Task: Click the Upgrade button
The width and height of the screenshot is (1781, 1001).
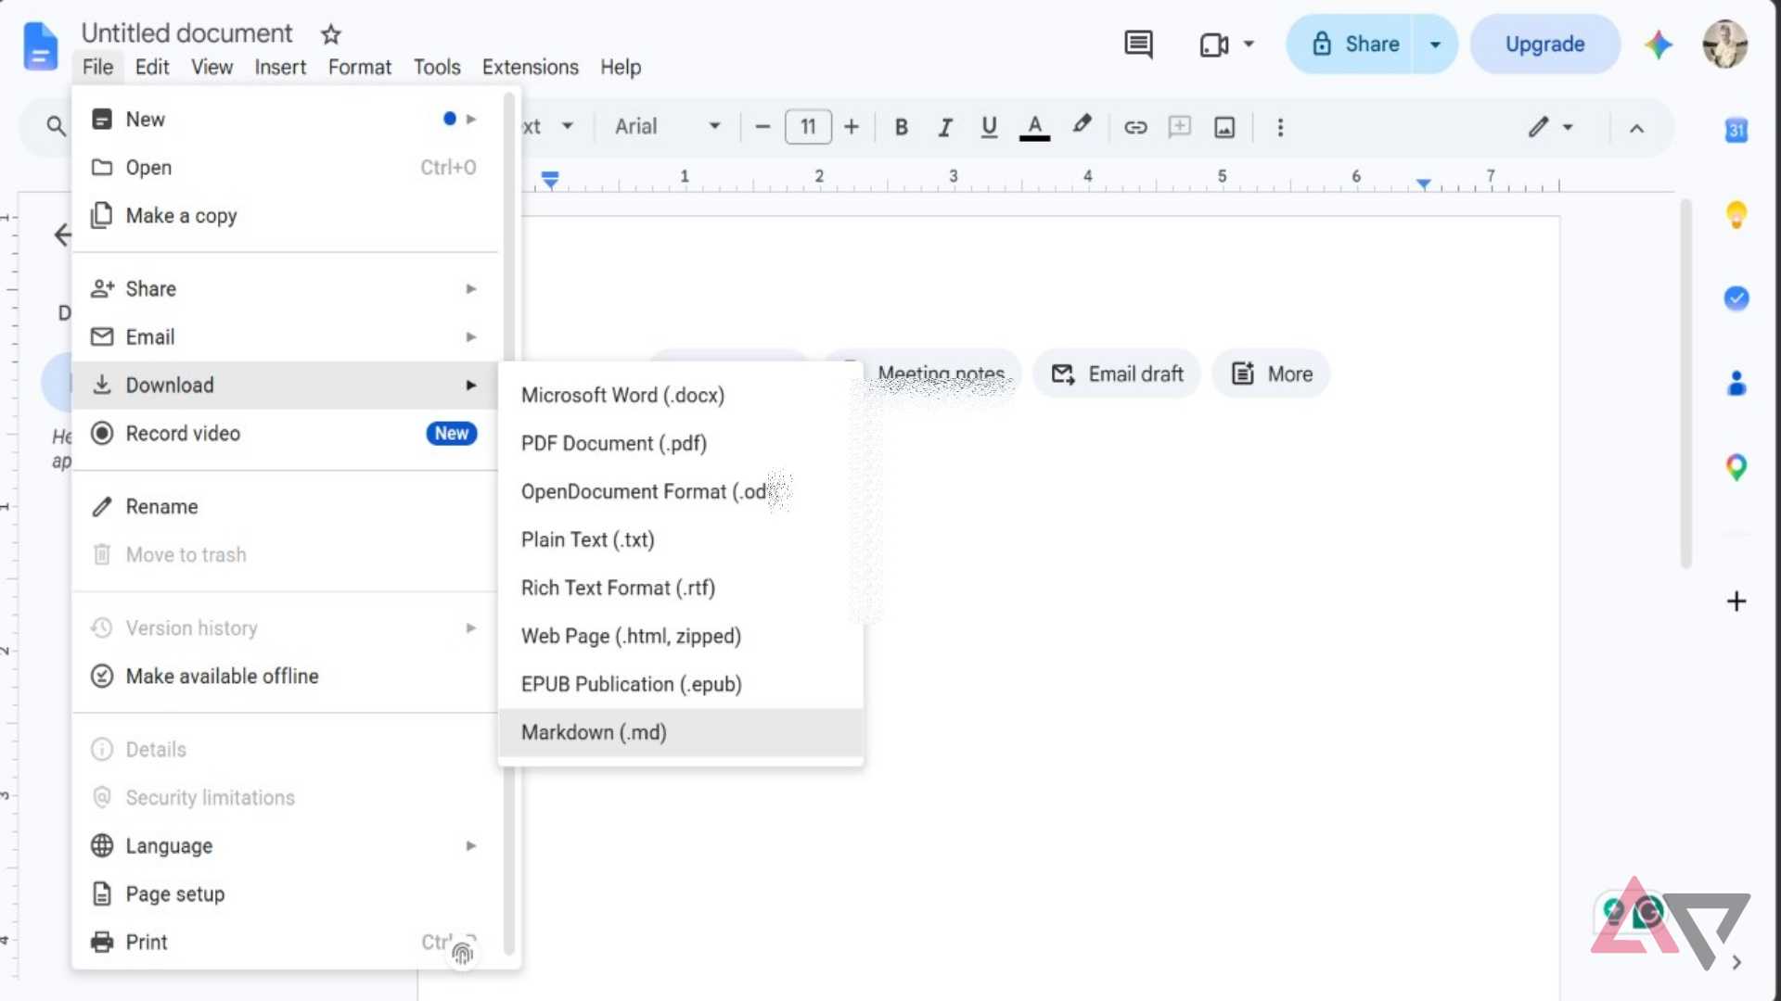Action: pos(1544,44)
